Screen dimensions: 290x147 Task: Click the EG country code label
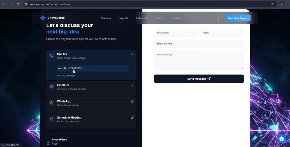[x=59, y=68]
